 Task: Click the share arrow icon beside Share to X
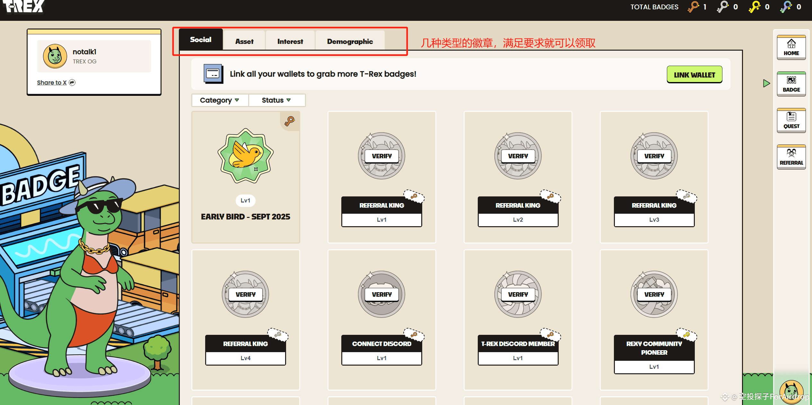[72, 83]
